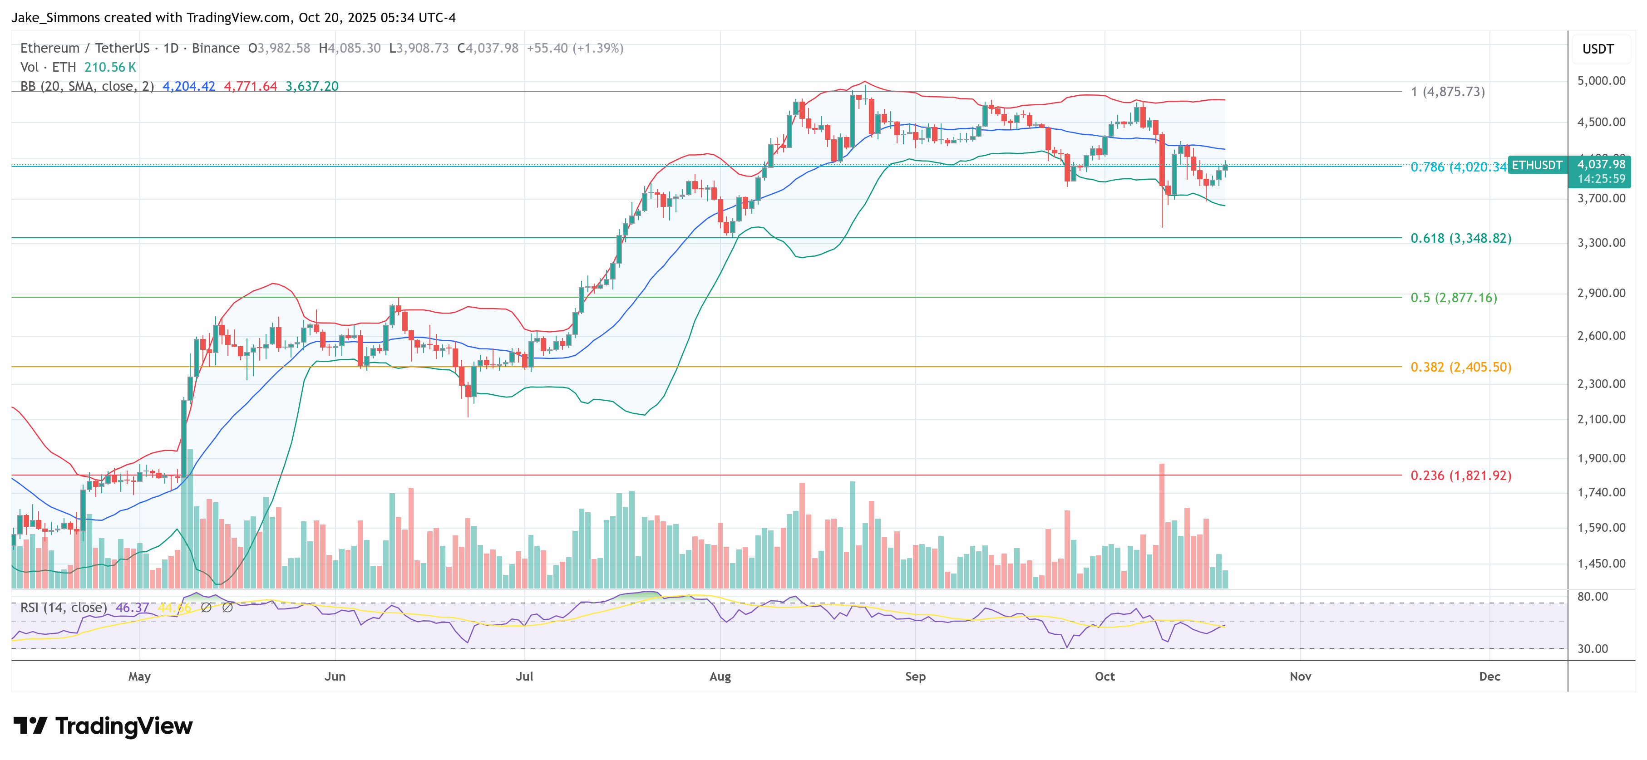Select the USDT currency button
The image size is (1647, 760).
(1598, 49)
